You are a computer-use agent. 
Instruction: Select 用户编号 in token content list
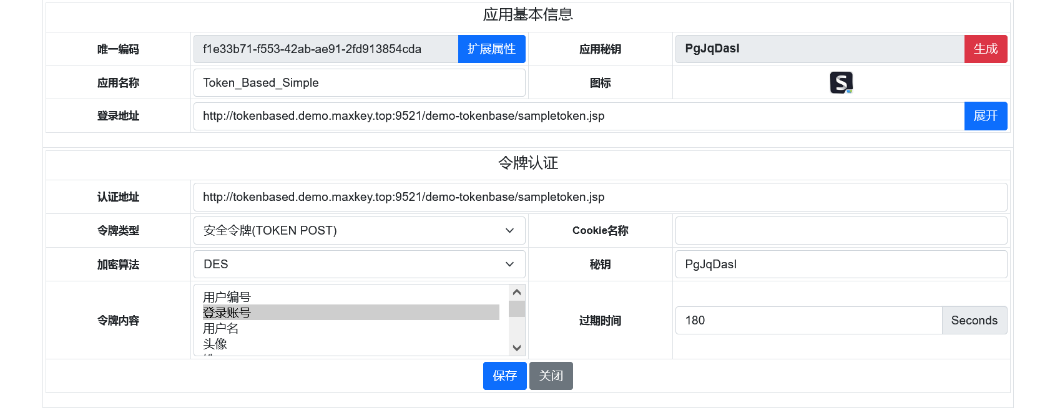pyautogui.click(x=227, y=297)
